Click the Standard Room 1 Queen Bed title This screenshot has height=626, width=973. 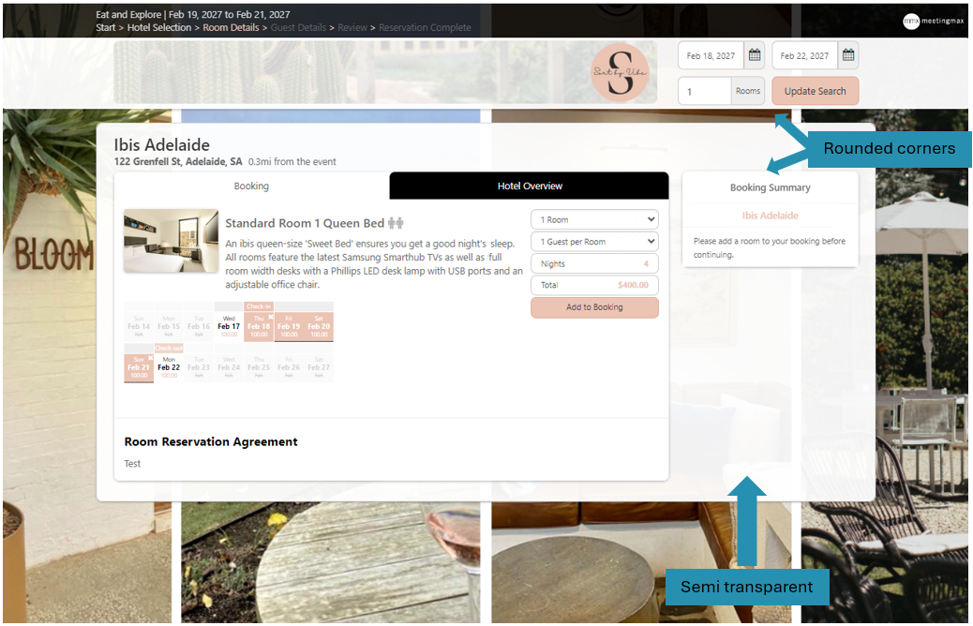click(x=305, y=223)
